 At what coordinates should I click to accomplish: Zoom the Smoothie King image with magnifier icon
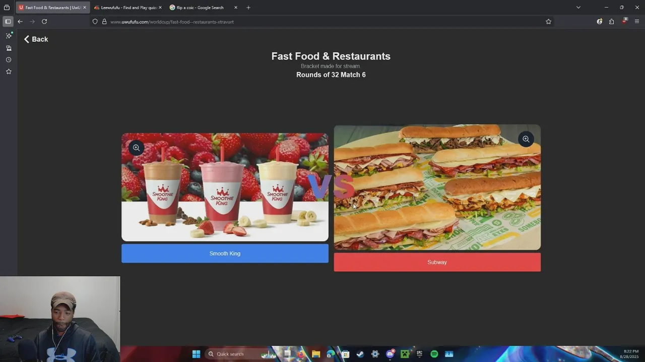pos(136,148)
